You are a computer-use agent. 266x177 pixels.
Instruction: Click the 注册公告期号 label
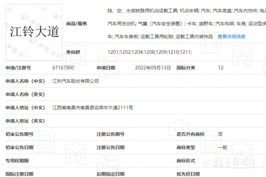click(110, 134)
